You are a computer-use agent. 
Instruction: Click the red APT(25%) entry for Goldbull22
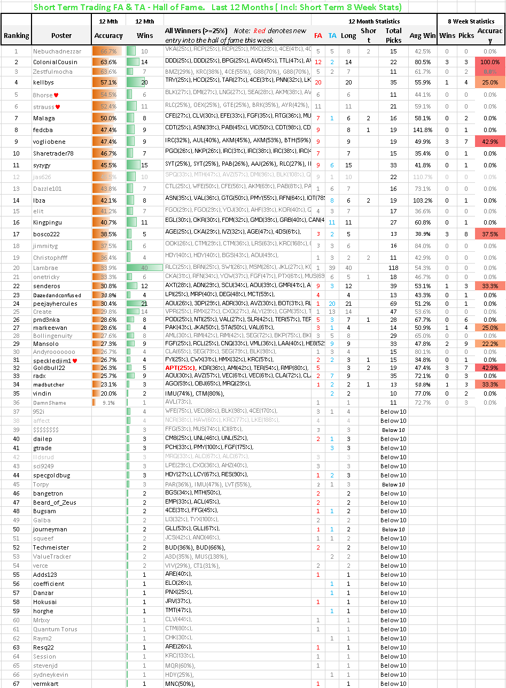click(180, 368)
